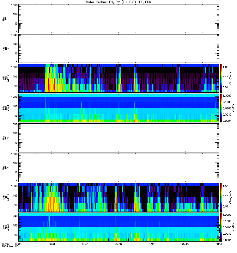Click the thc fbk scm1 colorbar
Image resolution: width=237 pixels, height=253 pixels.
pos(221,227)
